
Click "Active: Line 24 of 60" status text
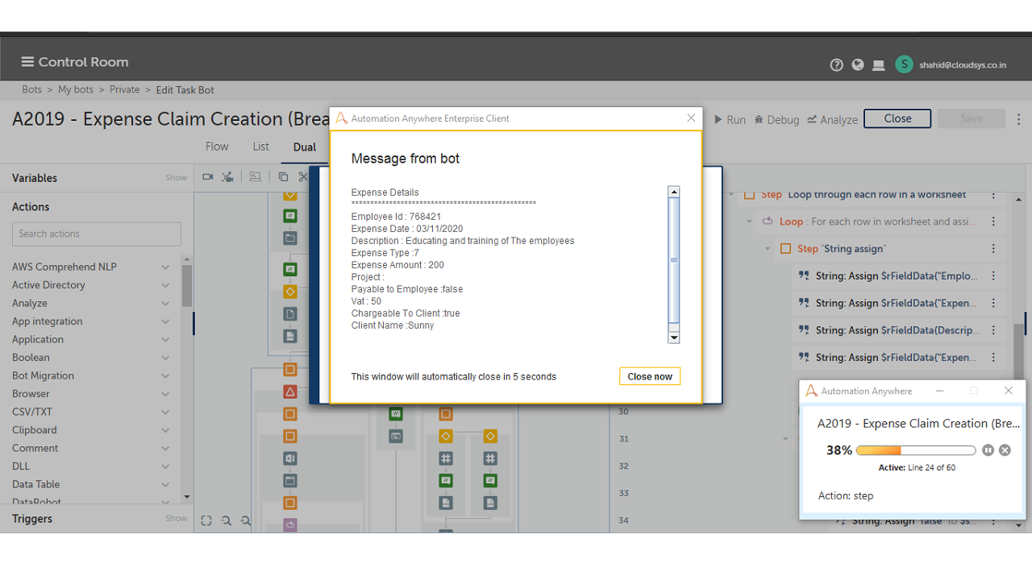pos(917,467)
